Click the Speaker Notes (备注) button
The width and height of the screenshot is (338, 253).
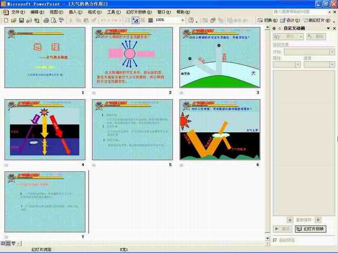[237, 21]
